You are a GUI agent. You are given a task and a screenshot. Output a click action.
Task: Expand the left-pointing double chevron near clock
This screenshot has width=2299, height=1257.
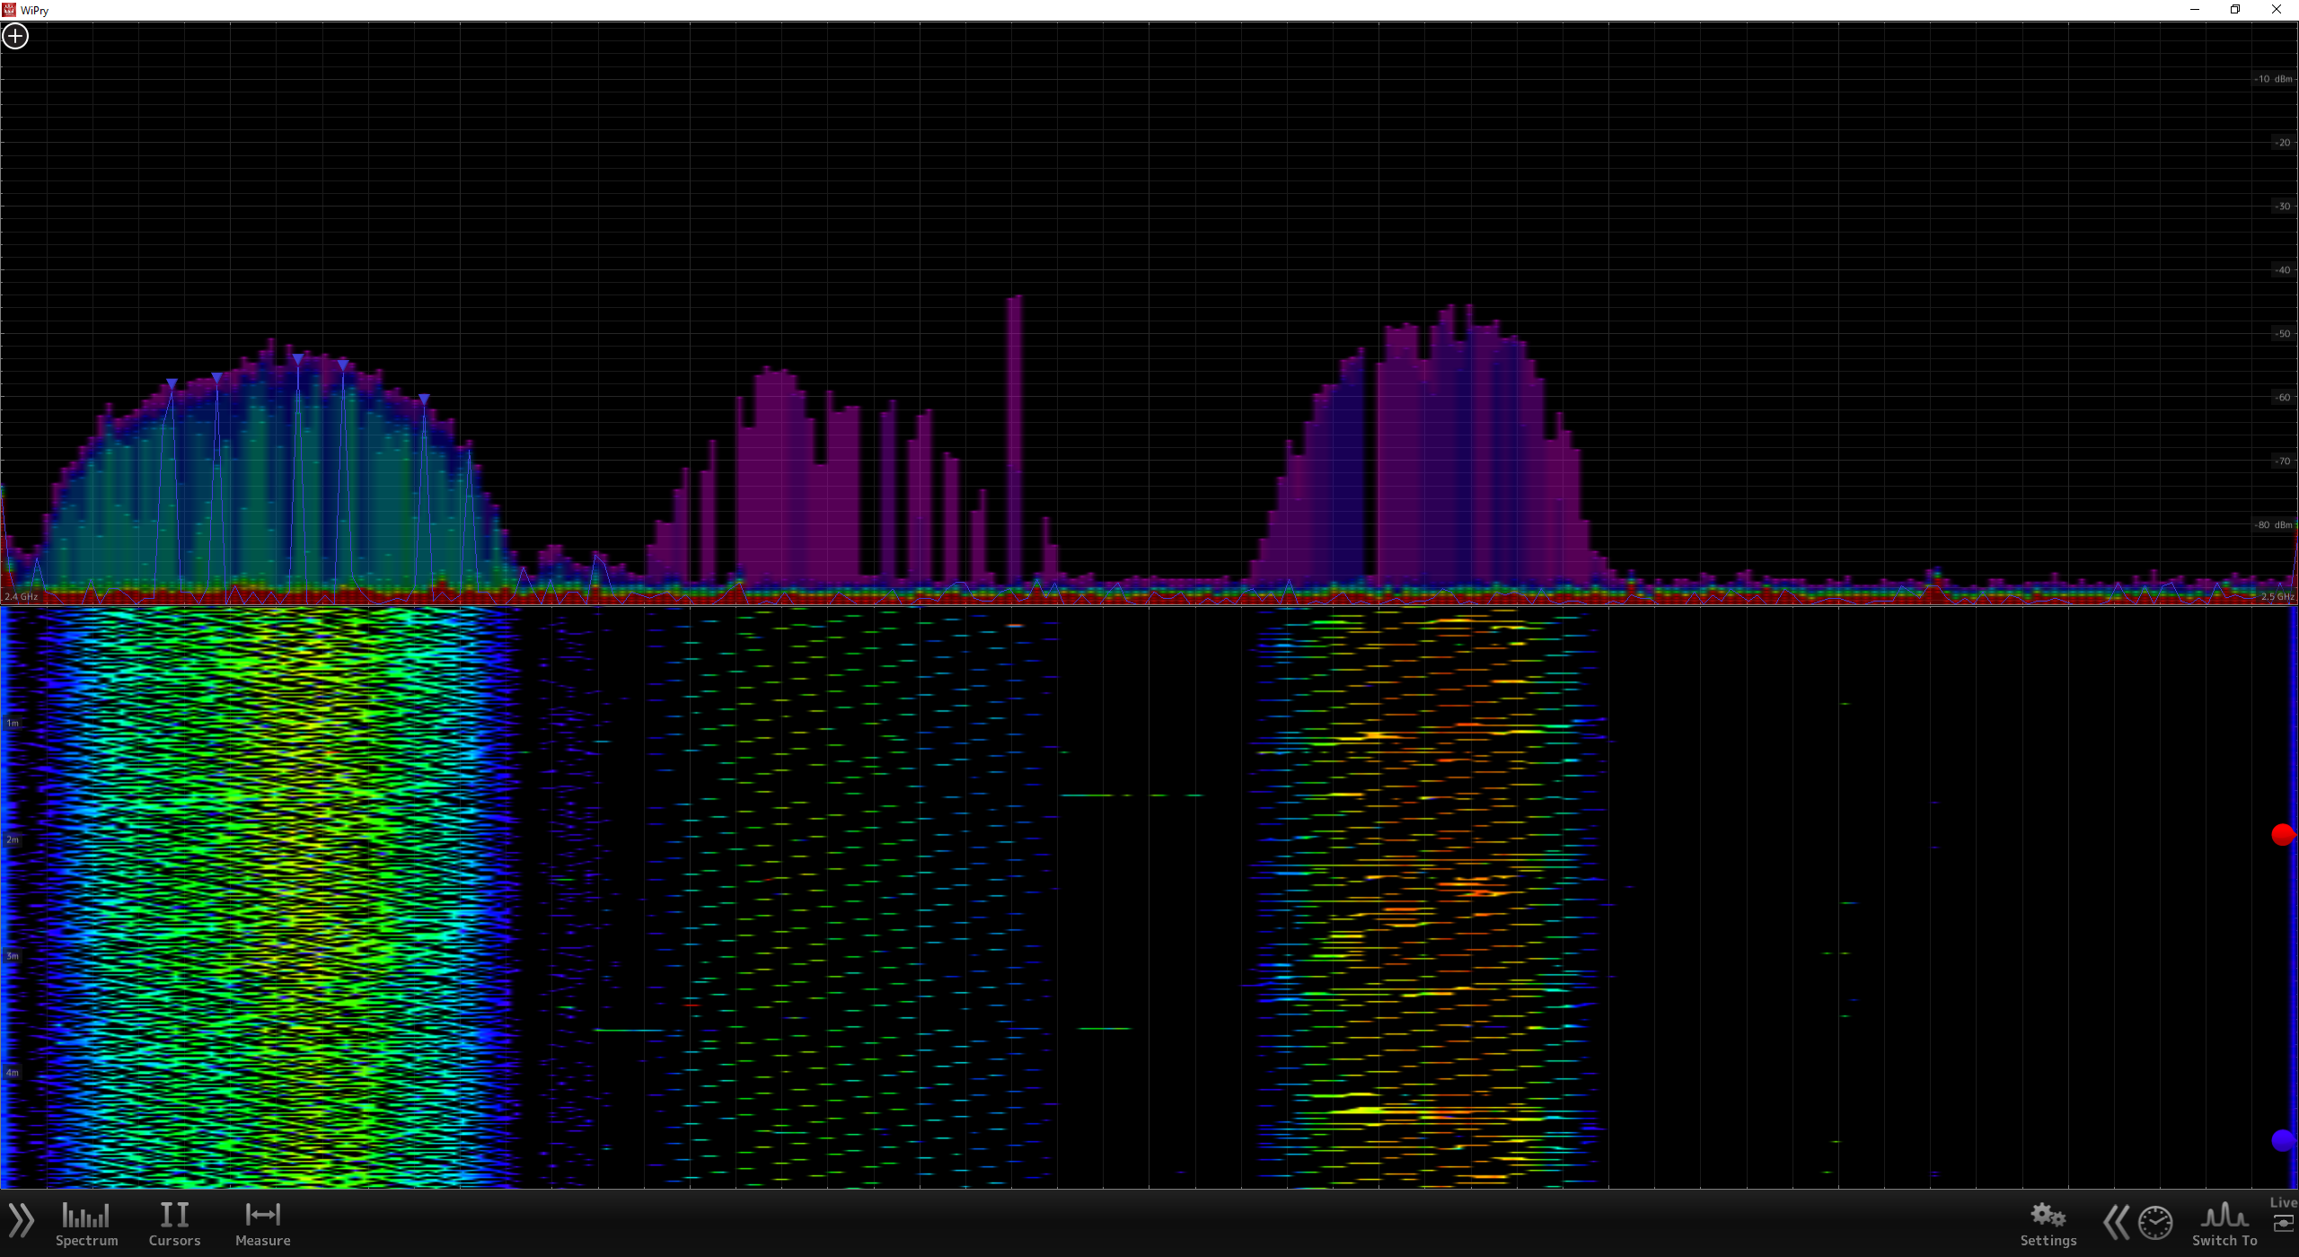2116,1222
